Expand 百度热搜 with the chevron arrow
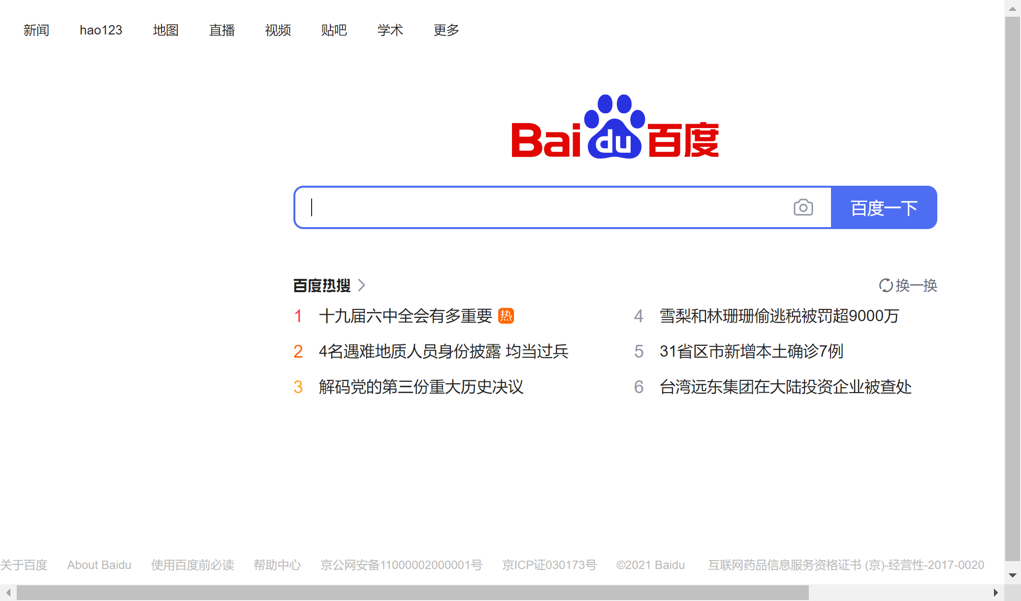The height and width of the screenshot is (601, 1021). tap(362, 285)
